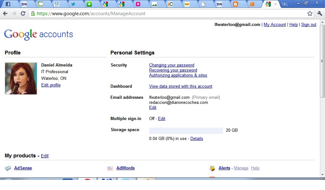Click the Google accounts logo
The width and height of the screenshot is (325, 190).
[38, 35]
